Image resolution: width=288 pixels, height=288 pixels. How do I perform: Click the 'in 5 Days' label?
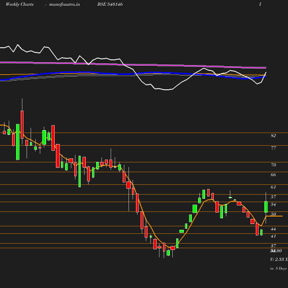(278, 268)
